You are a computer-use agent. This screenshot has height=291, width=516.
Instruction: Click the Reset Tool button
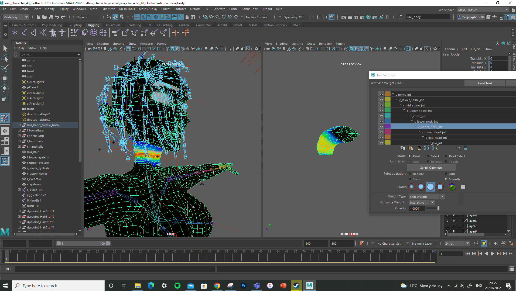484,83
